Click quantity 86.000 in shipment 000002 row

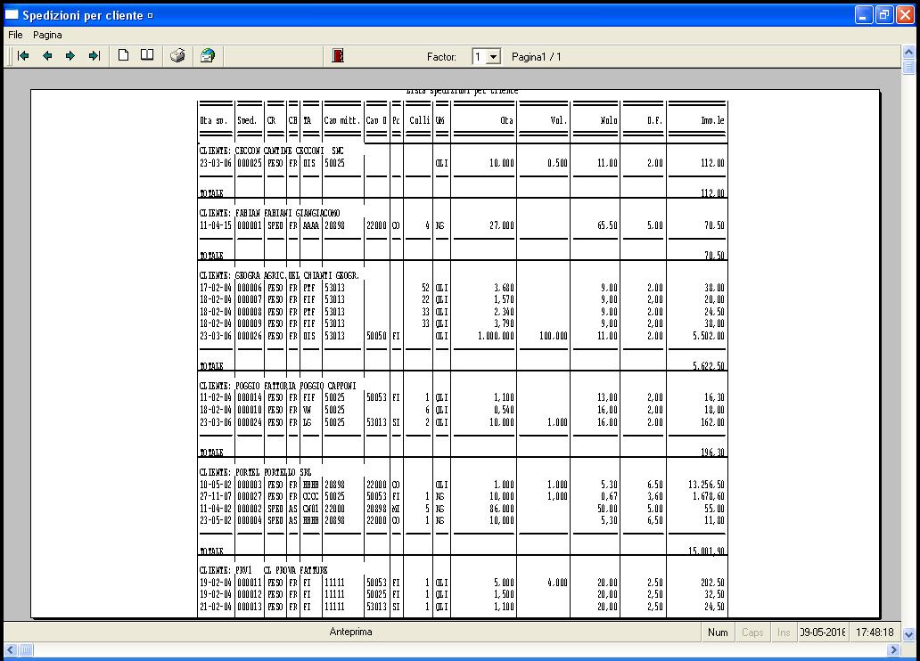502,509
